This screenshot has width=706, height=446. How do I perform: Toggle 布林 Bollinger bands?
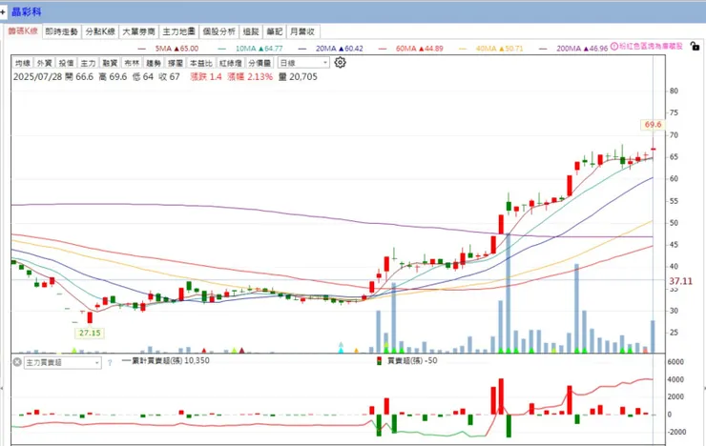point(132,63)
